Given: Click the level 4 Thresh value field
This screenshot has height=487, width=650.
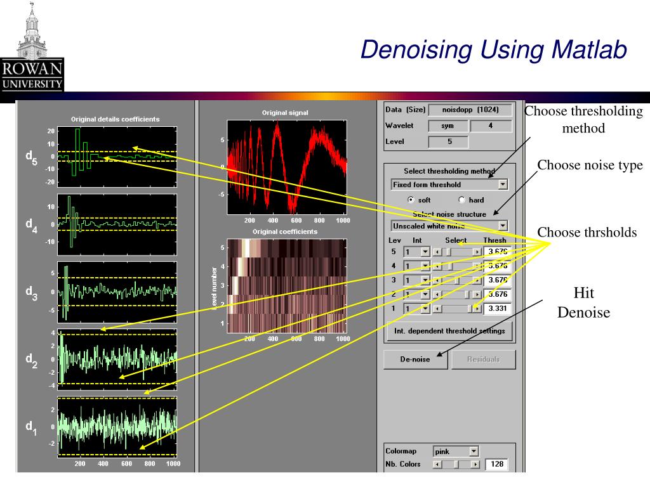Looking at the screenshot, I should pyautogui.click(x=498, y=266).
